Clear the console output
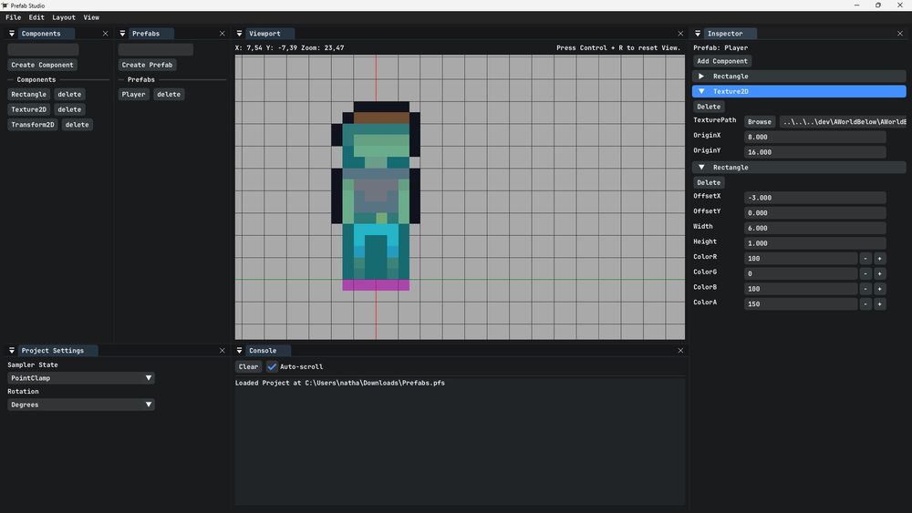This screenshot has width=912, height=513. point(248,366)
